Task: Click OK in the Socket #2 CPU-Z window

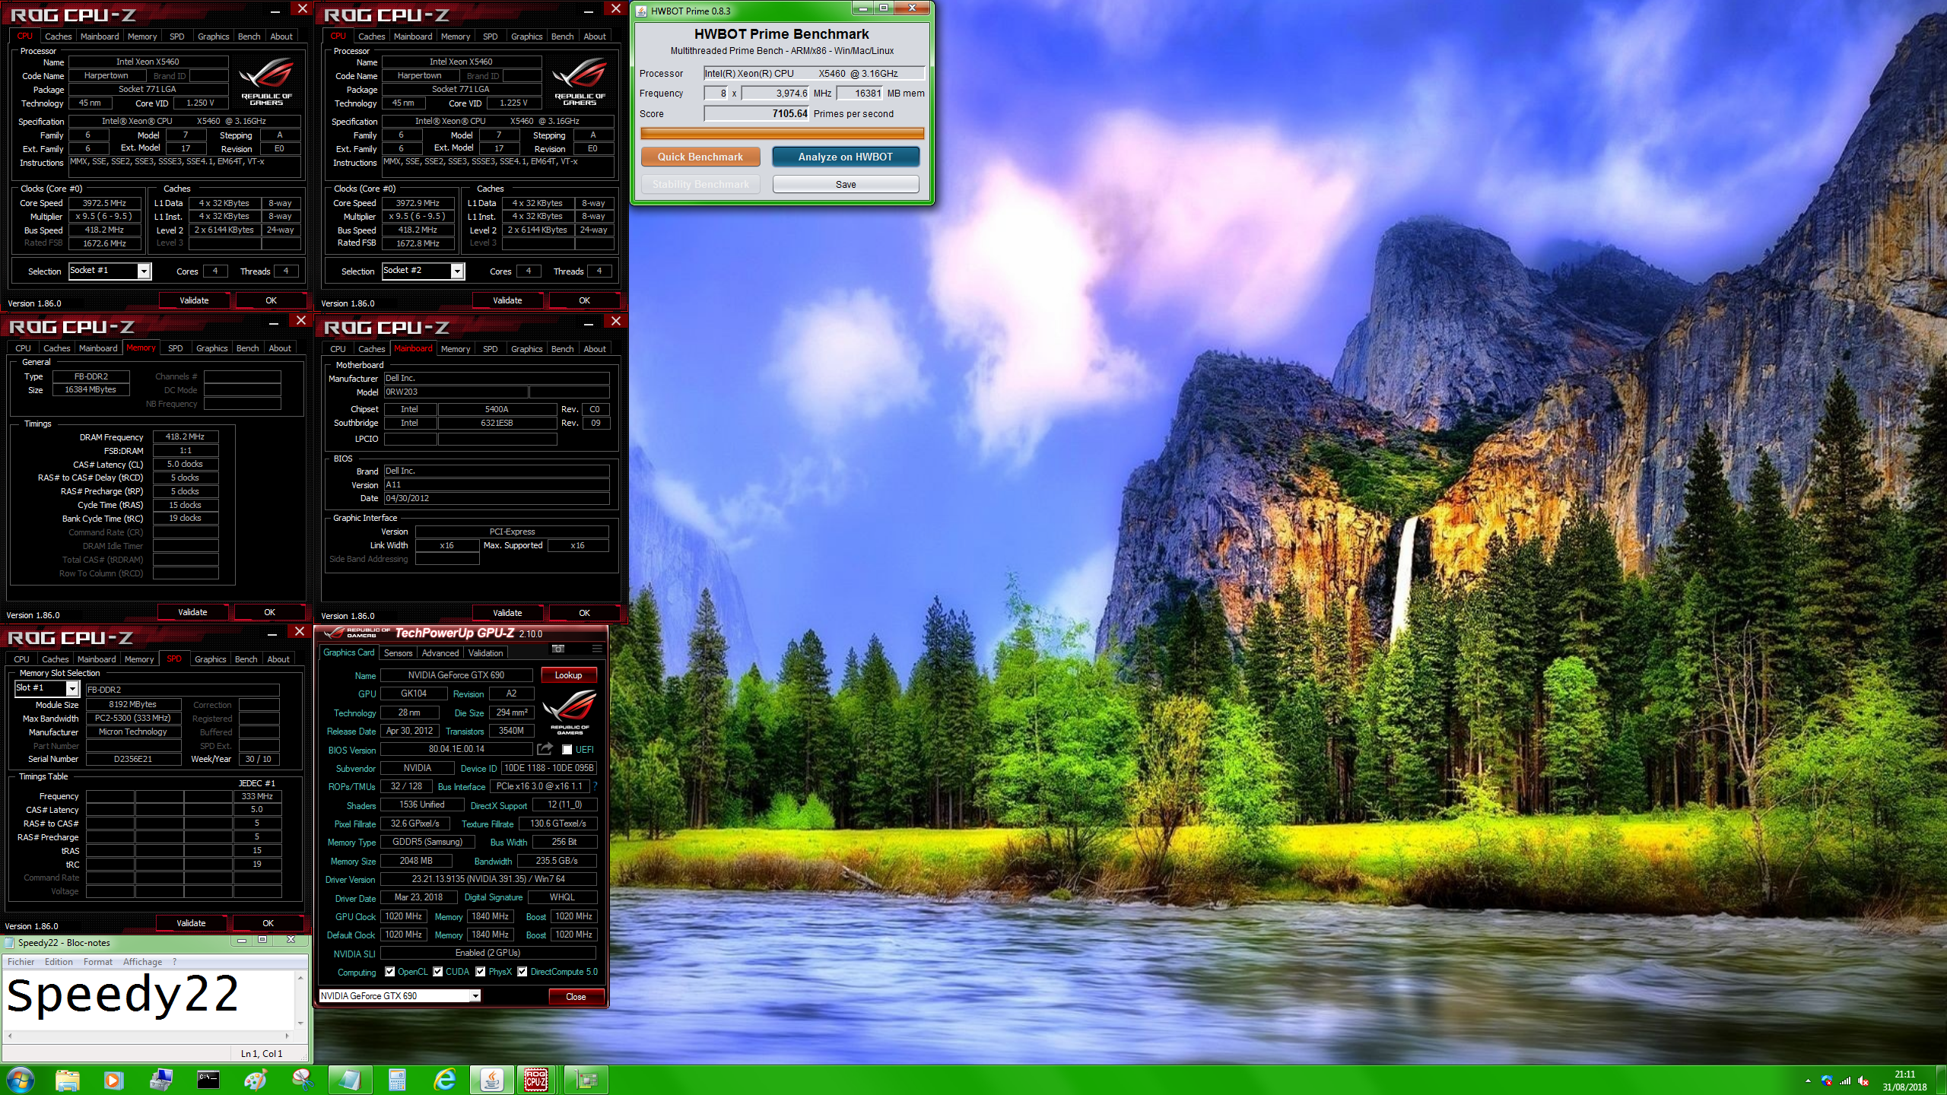Action: (584, 300)
